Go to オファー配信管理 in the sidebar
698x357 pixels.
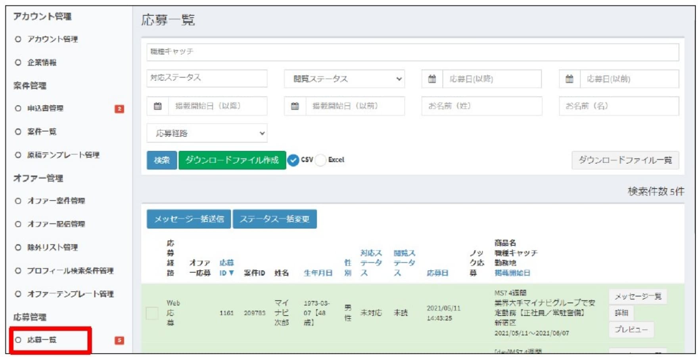click(x=56, y=224)
